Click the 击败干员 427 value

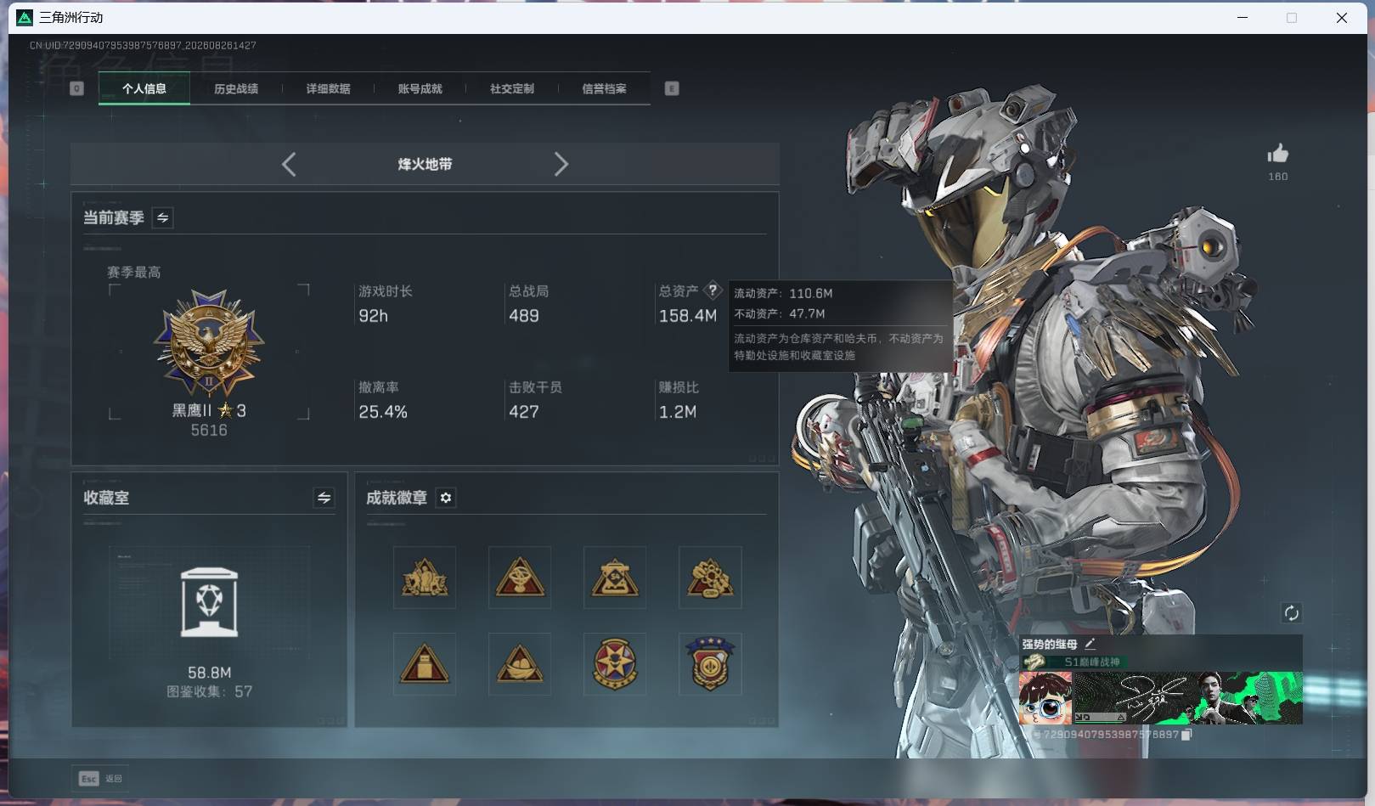tap(524, 412)
